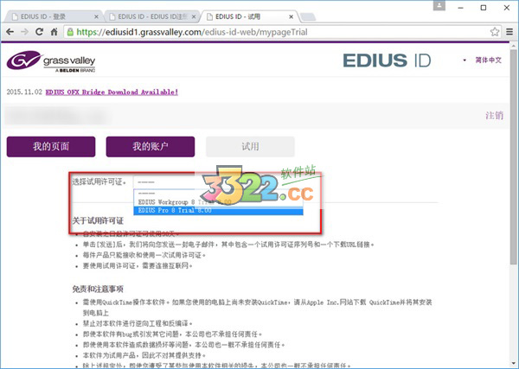Click the Grass Valley logo

click(x=51, y=60)
